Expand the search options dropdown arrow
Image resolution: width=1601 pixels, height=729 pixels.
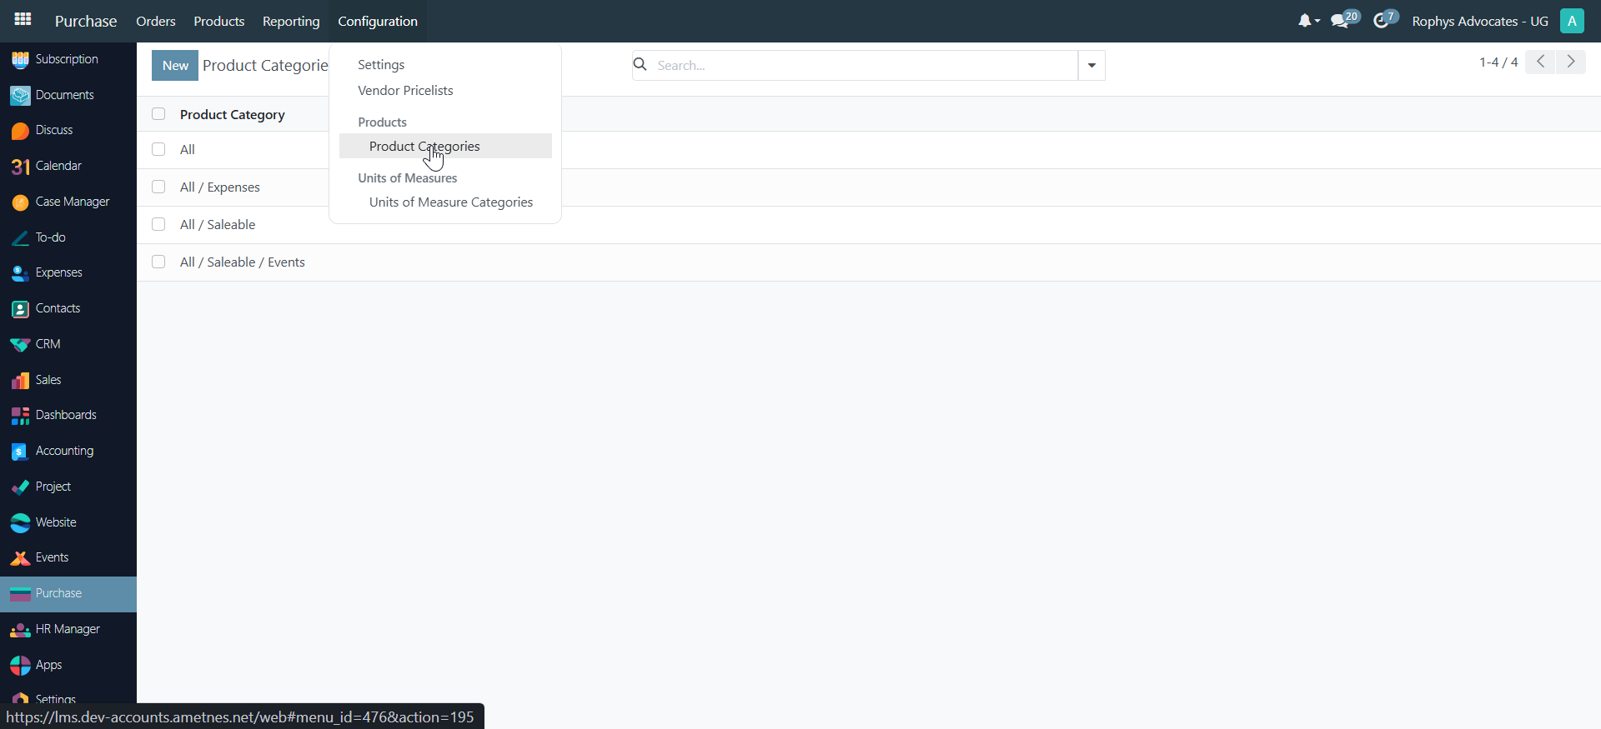click(x=1092, y=65)
